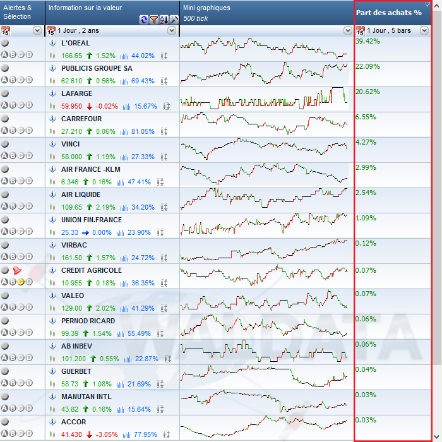Click candlestick chart icon for L'OREAL
Image resolution: width=442 pixels, height=442 pixels.
[52, 56]
